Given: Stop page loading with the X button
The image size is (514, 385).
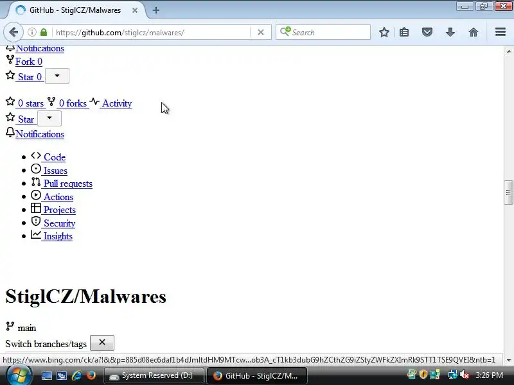Looking at the screenshot, I should [261, 32].
